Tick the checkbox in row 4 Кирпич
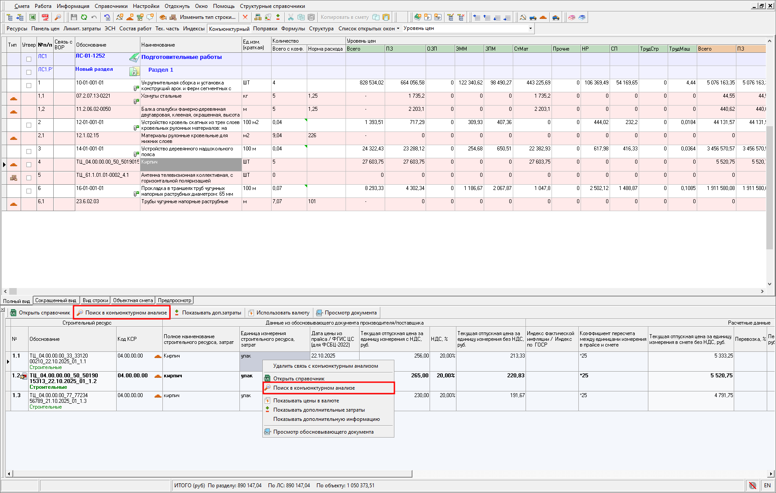Viewport: 776px width, 493px height. pyautogui.click(x=29, y=164)
